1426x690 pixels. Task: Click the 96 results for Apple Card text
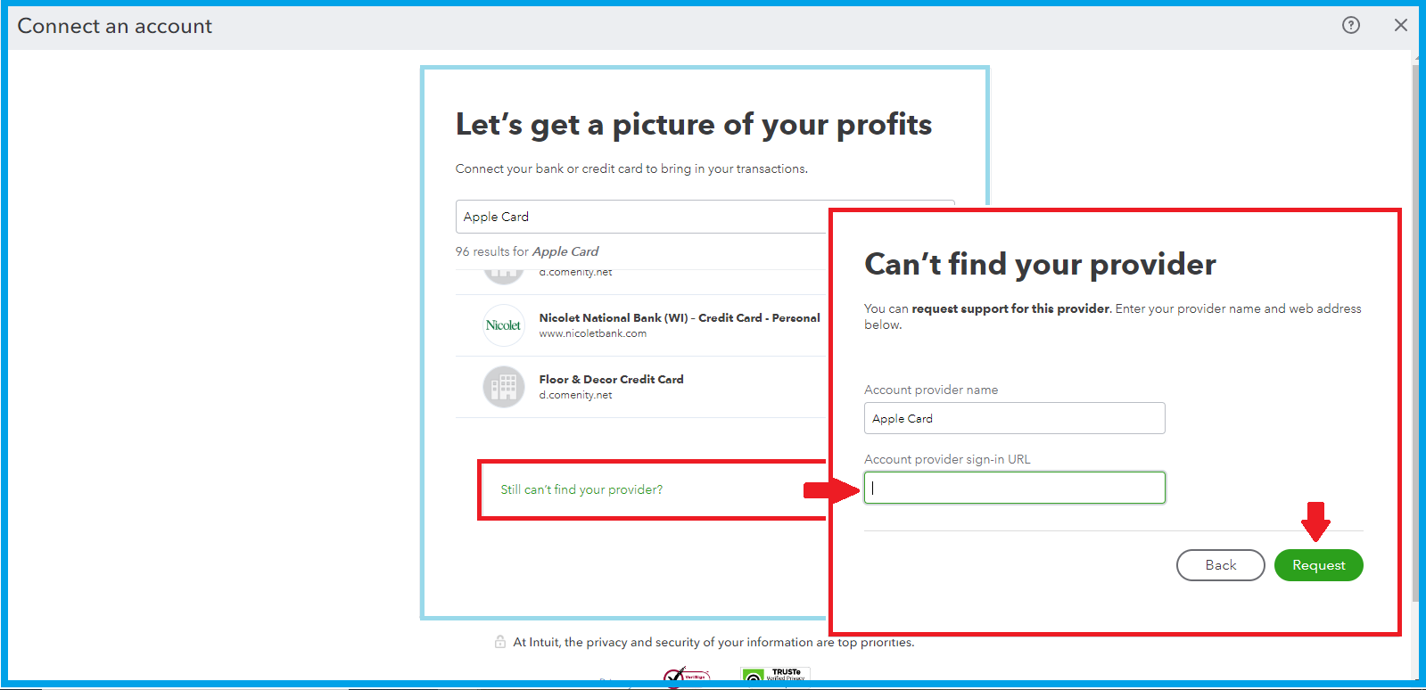pyautogui.click(x=527, y=251)
